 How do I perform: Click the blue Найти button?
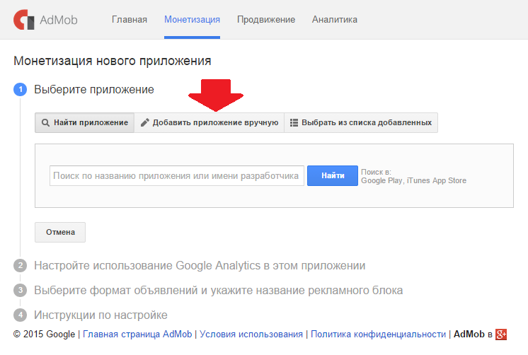333,175
